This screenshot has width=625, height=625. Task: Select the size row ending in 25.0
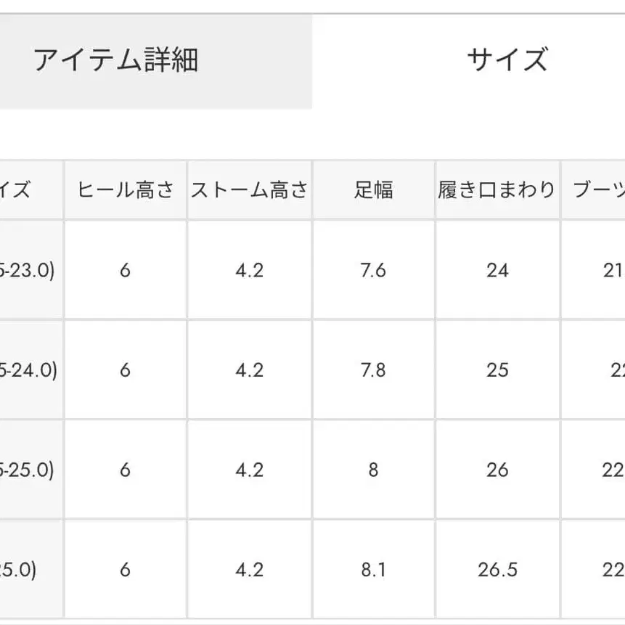29,470
